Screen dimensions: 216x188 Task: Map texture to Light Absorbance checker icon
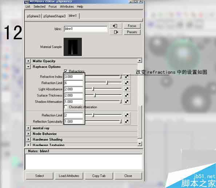tap(127, 89)
